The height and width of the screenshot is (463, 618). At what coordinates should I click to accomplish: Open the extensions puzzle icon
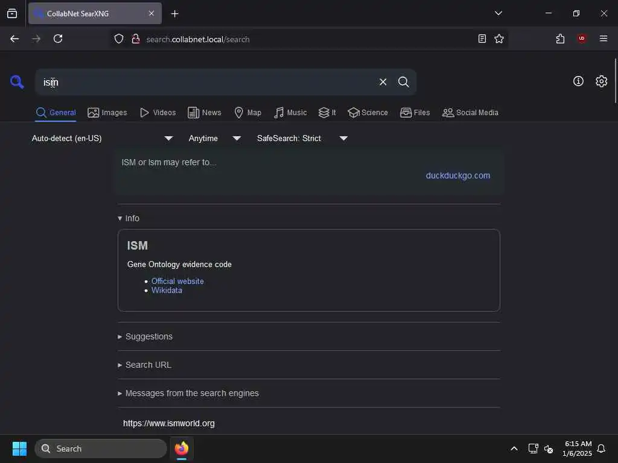560,39
